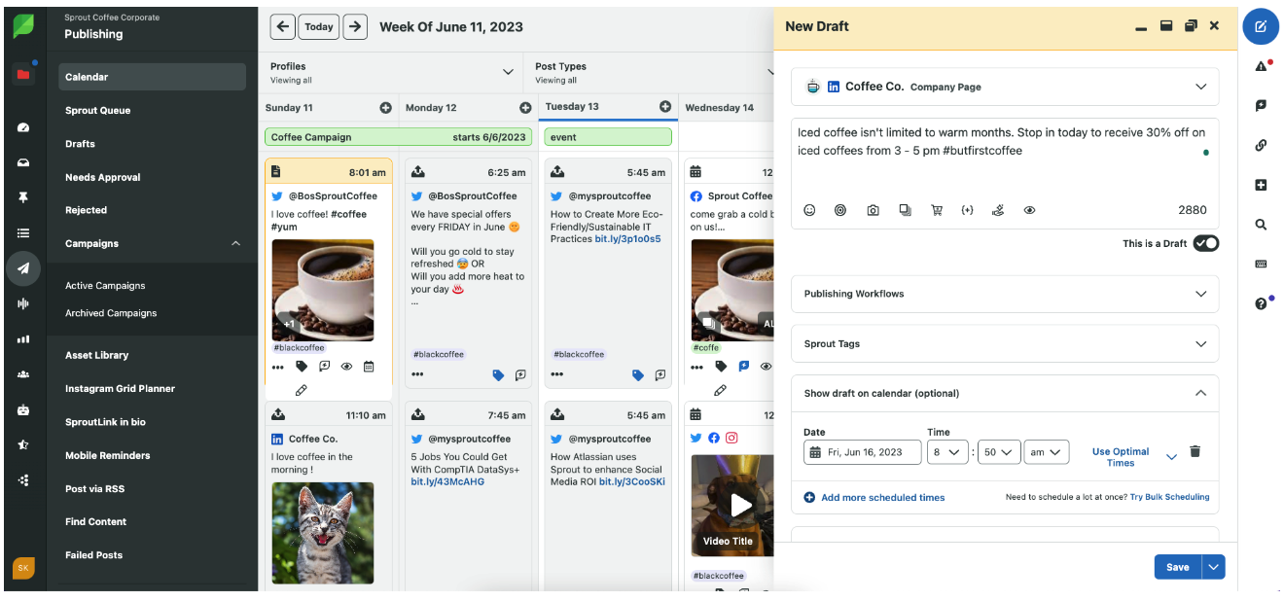This screenshot has height=601, width=1284.
Task: Select the paper plane Publishing icon
Action: point(23,268)
